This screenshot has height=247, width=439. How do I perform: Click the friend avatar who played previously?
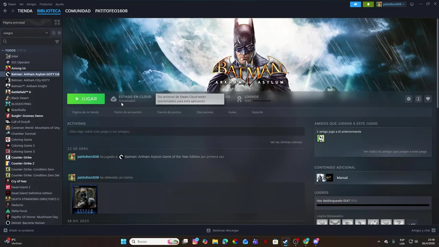(321, 139)
